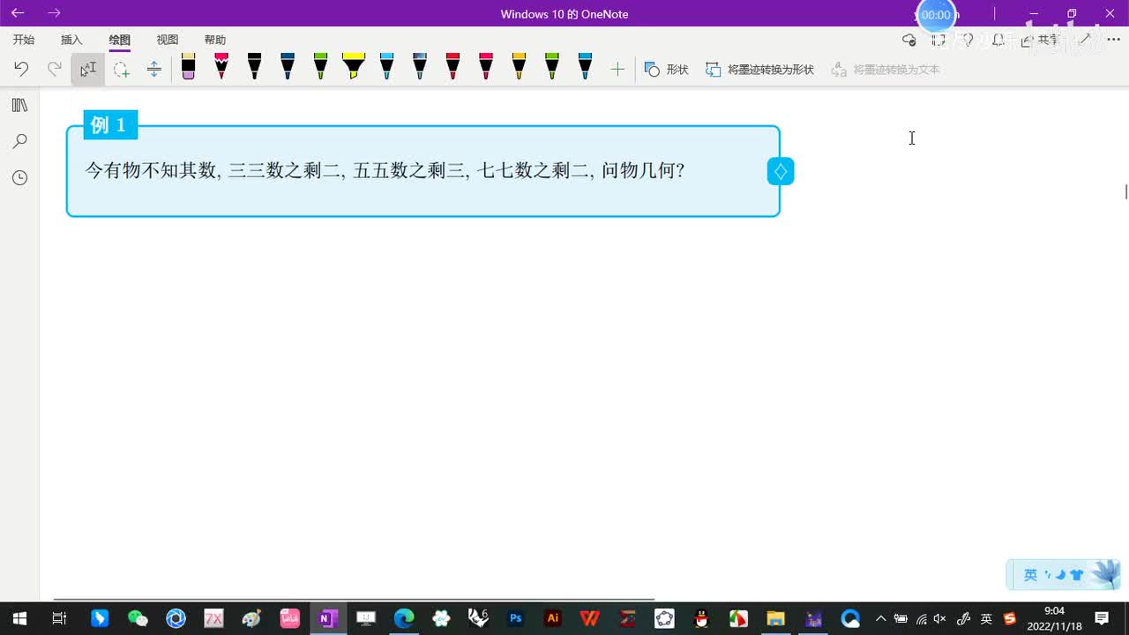Click the example problem text line
Viewport: 1129px width, 635px height.
[x=385, y=170]
